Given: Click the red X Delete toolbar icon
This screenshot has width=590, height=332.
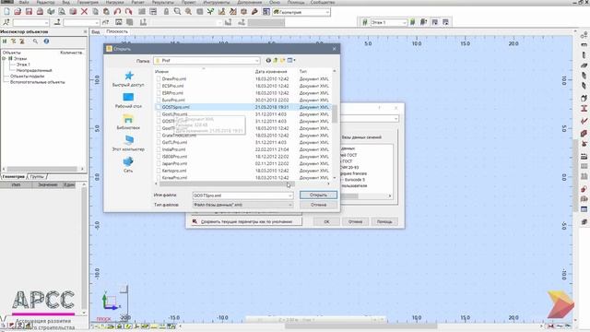Looking at the screenshot, I should pyautogui.click(x=84, y=12).
